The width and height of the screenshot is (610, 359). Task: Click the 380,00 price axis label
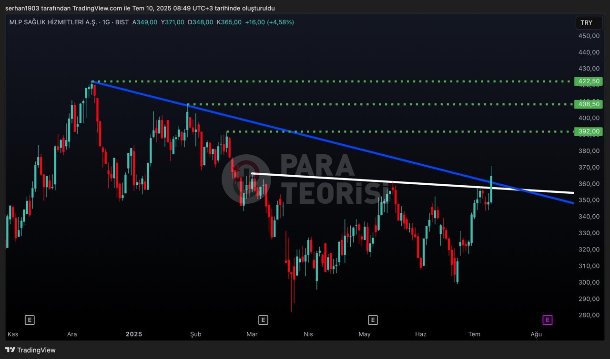click(x=589, y=151)
